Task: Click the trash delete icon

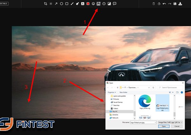Action: tap(153, 4)
